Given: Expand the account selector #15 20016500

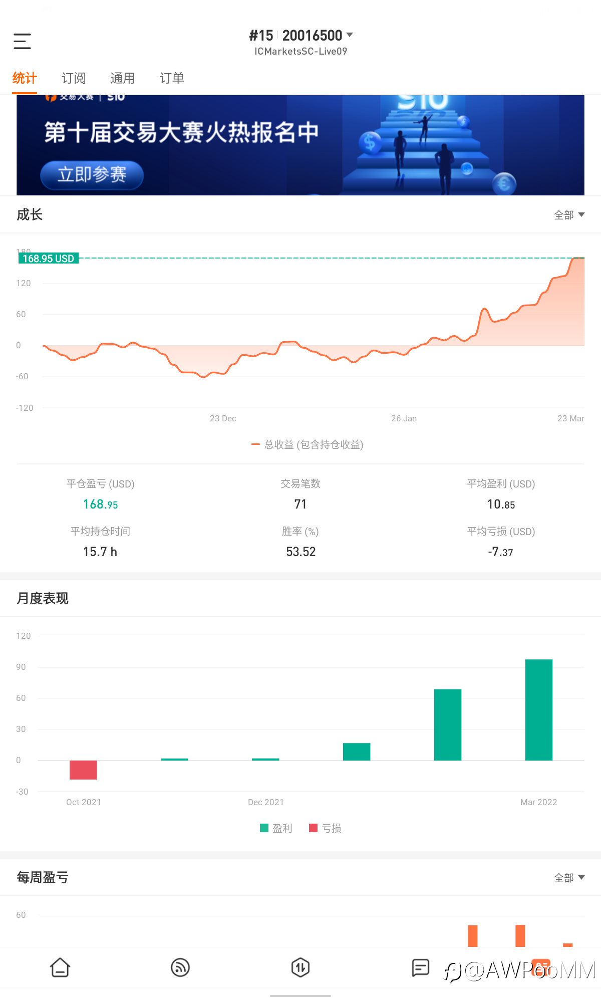Looking at the screenshot, I should point(301,36).
